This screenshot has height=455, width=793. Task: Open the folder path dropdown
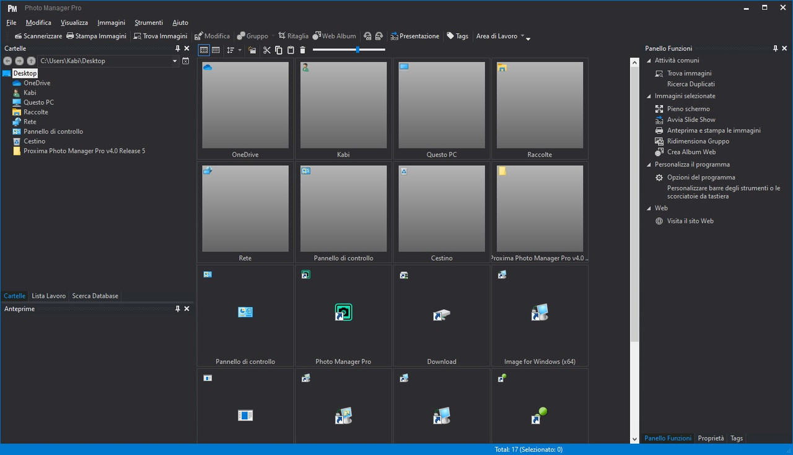175,61
